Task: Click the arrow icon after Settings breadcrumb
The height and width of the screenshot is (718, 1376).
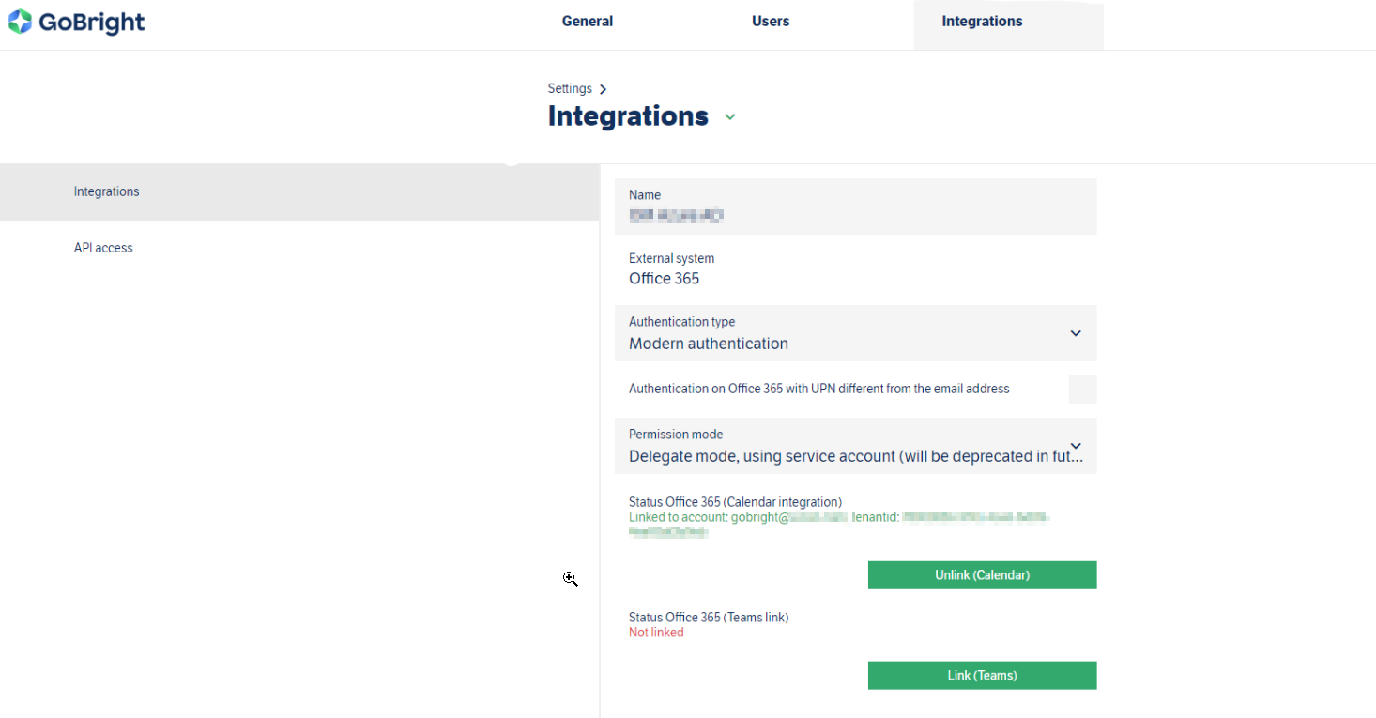Action: point(603,89)
